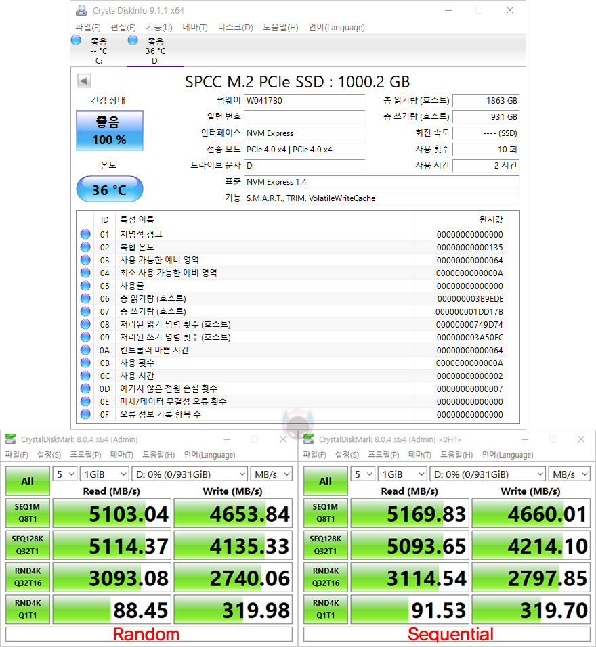This screenshot has height=647, width=596.
Task: Click the 좋음 100 % health status button
Action: pyautogui.click(x=110, y=131)
